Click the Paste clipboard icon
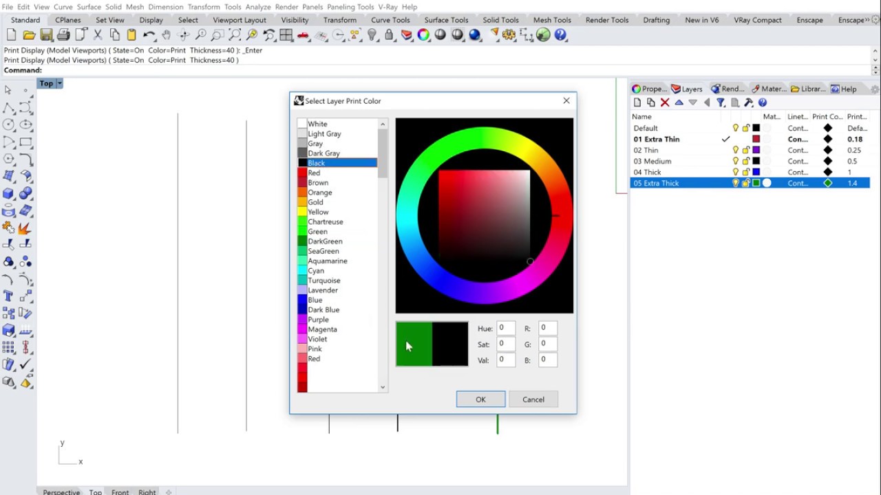 pyautogui.click(x=131, y=35)
